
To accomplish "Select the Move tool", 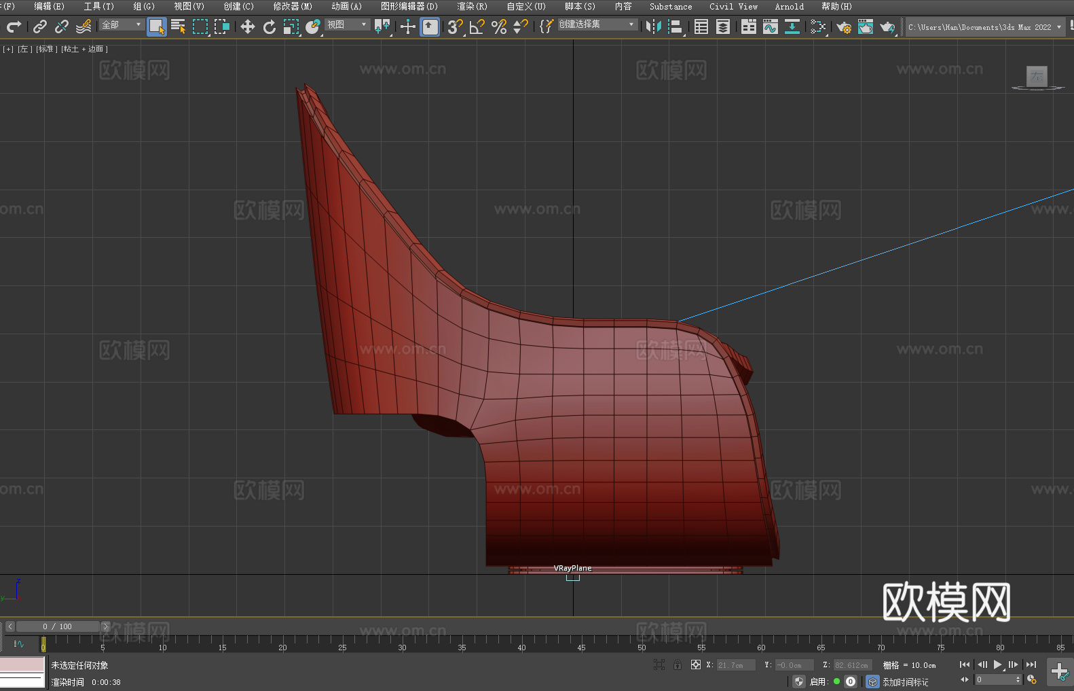I will point(248,26).
